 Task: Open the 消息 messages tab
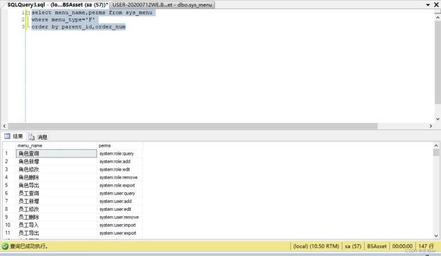tap(38, 137)
